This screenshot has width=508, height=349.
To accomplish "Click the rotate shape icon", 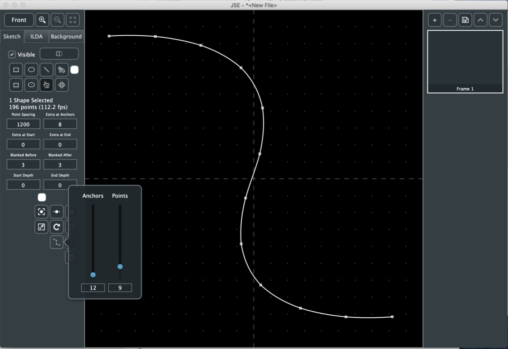I will [x=57, y=227].
